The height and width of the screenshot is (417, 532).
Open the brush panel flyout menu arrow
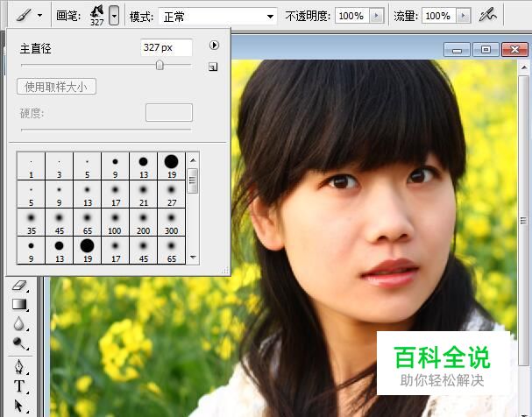pos(214,45)
